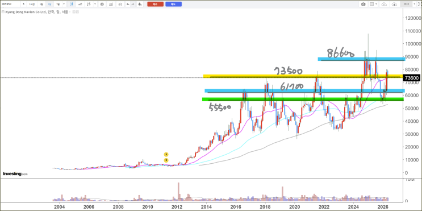Open chart settings gear icon

tap(102, 4)
